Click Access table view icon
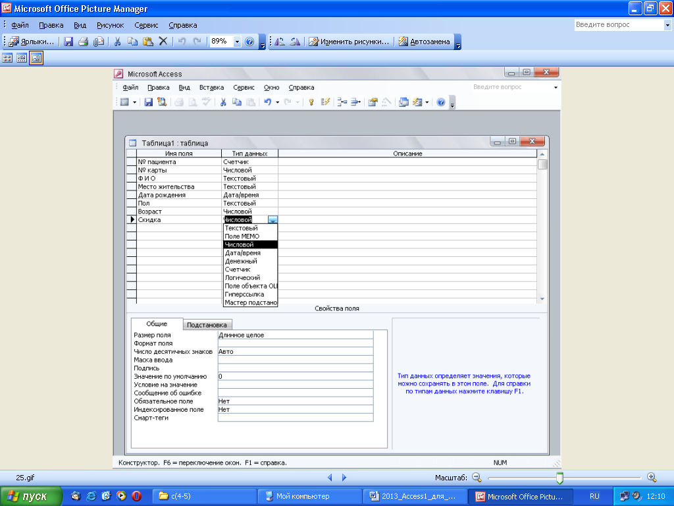 point(124,102)
